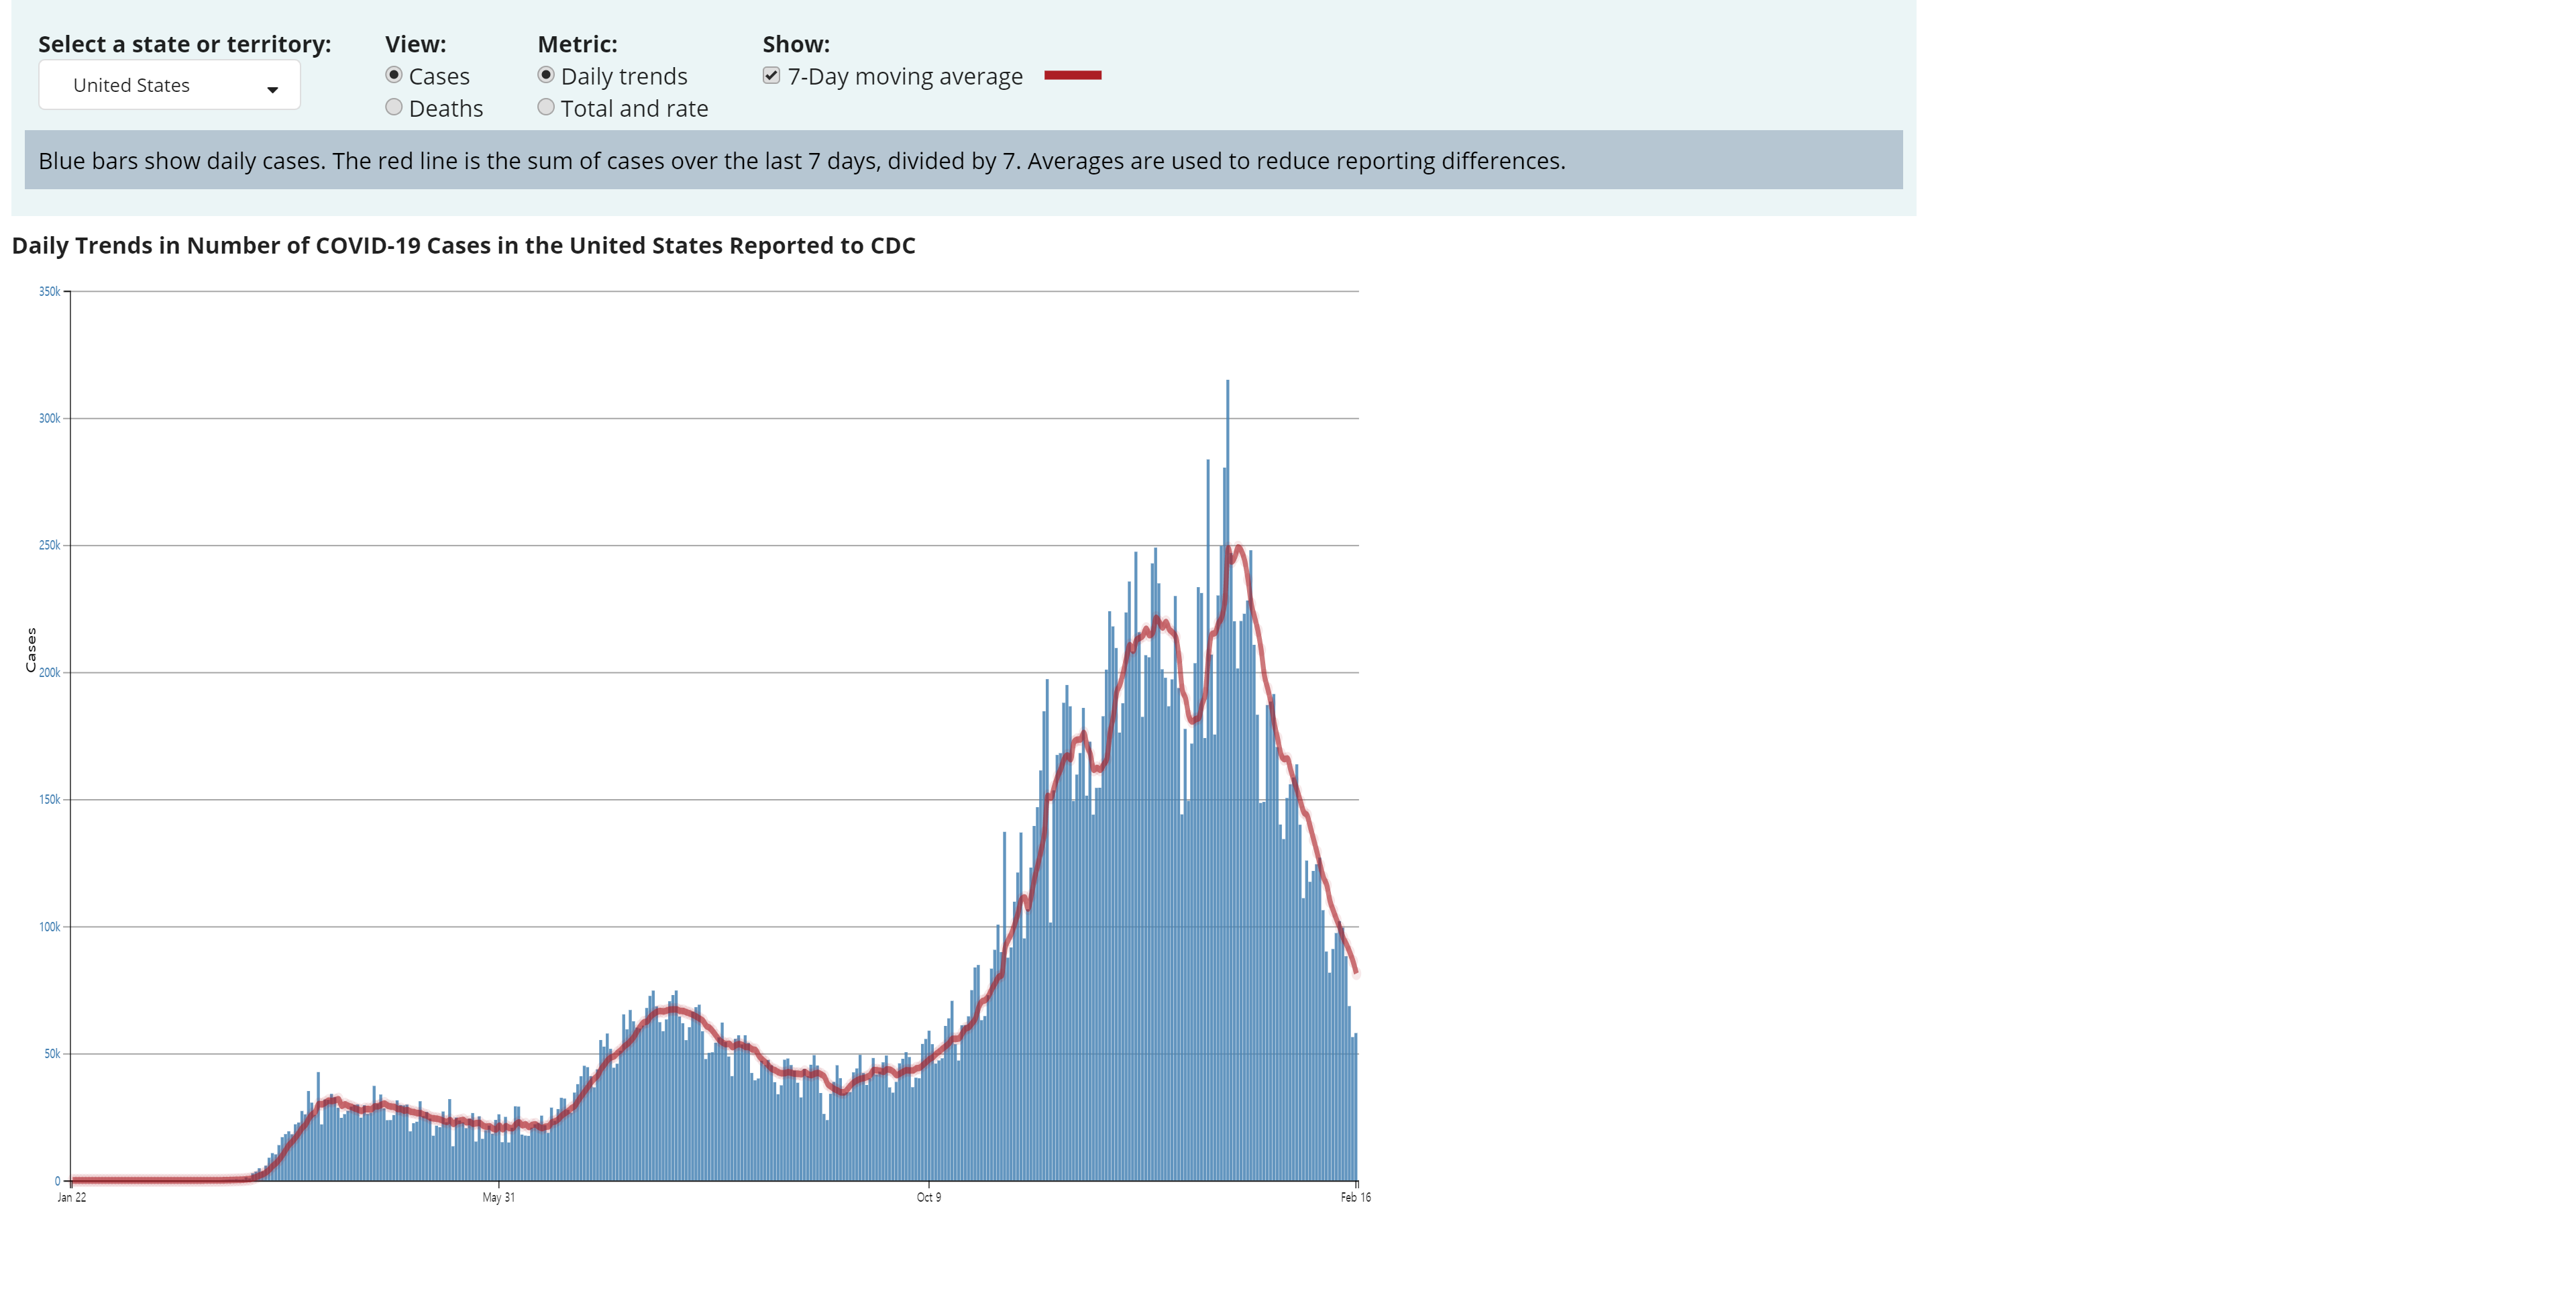The image size is (2576, 1299).
Task: Click the Feb 16 x-axis date label
Action: [x=1355, y=1197]
